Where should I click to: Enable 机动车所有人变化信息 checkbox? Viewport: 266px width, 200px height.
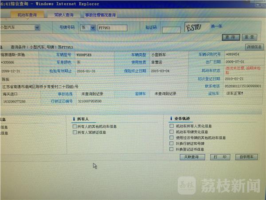(x=172, y=126)
